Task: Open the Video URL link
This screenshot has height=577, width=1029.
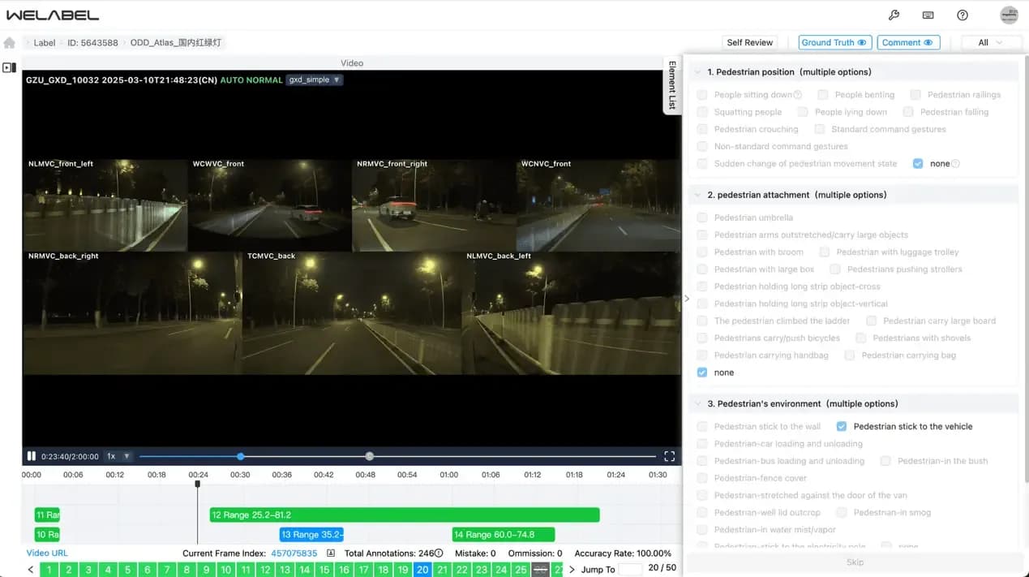Action: click(47, 553)
